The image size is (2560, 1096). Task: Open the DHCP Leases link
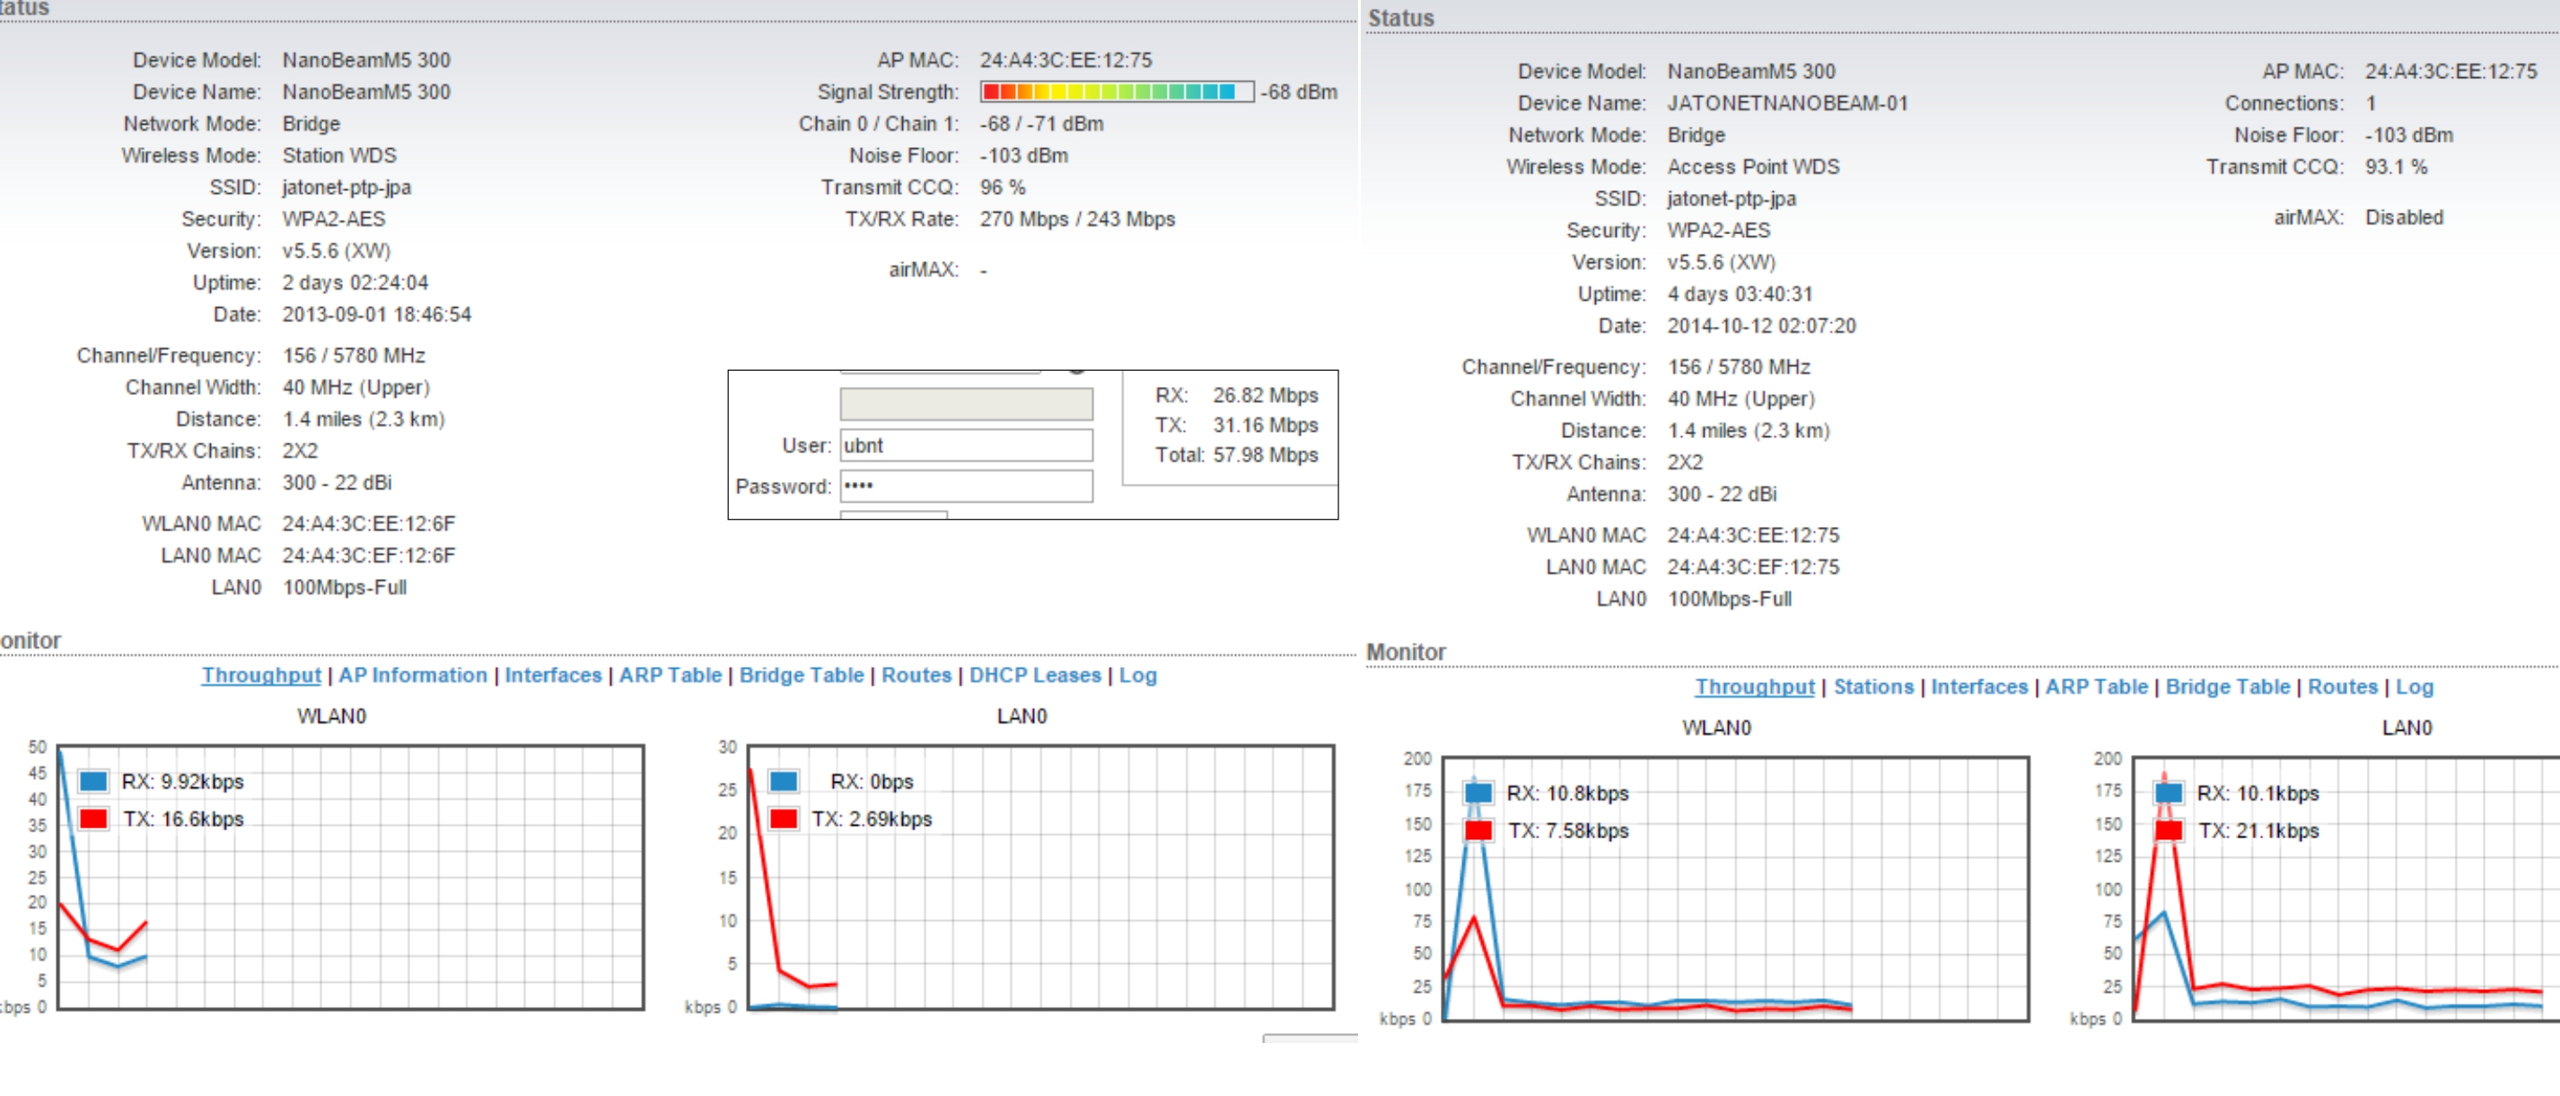point(1035,676)
